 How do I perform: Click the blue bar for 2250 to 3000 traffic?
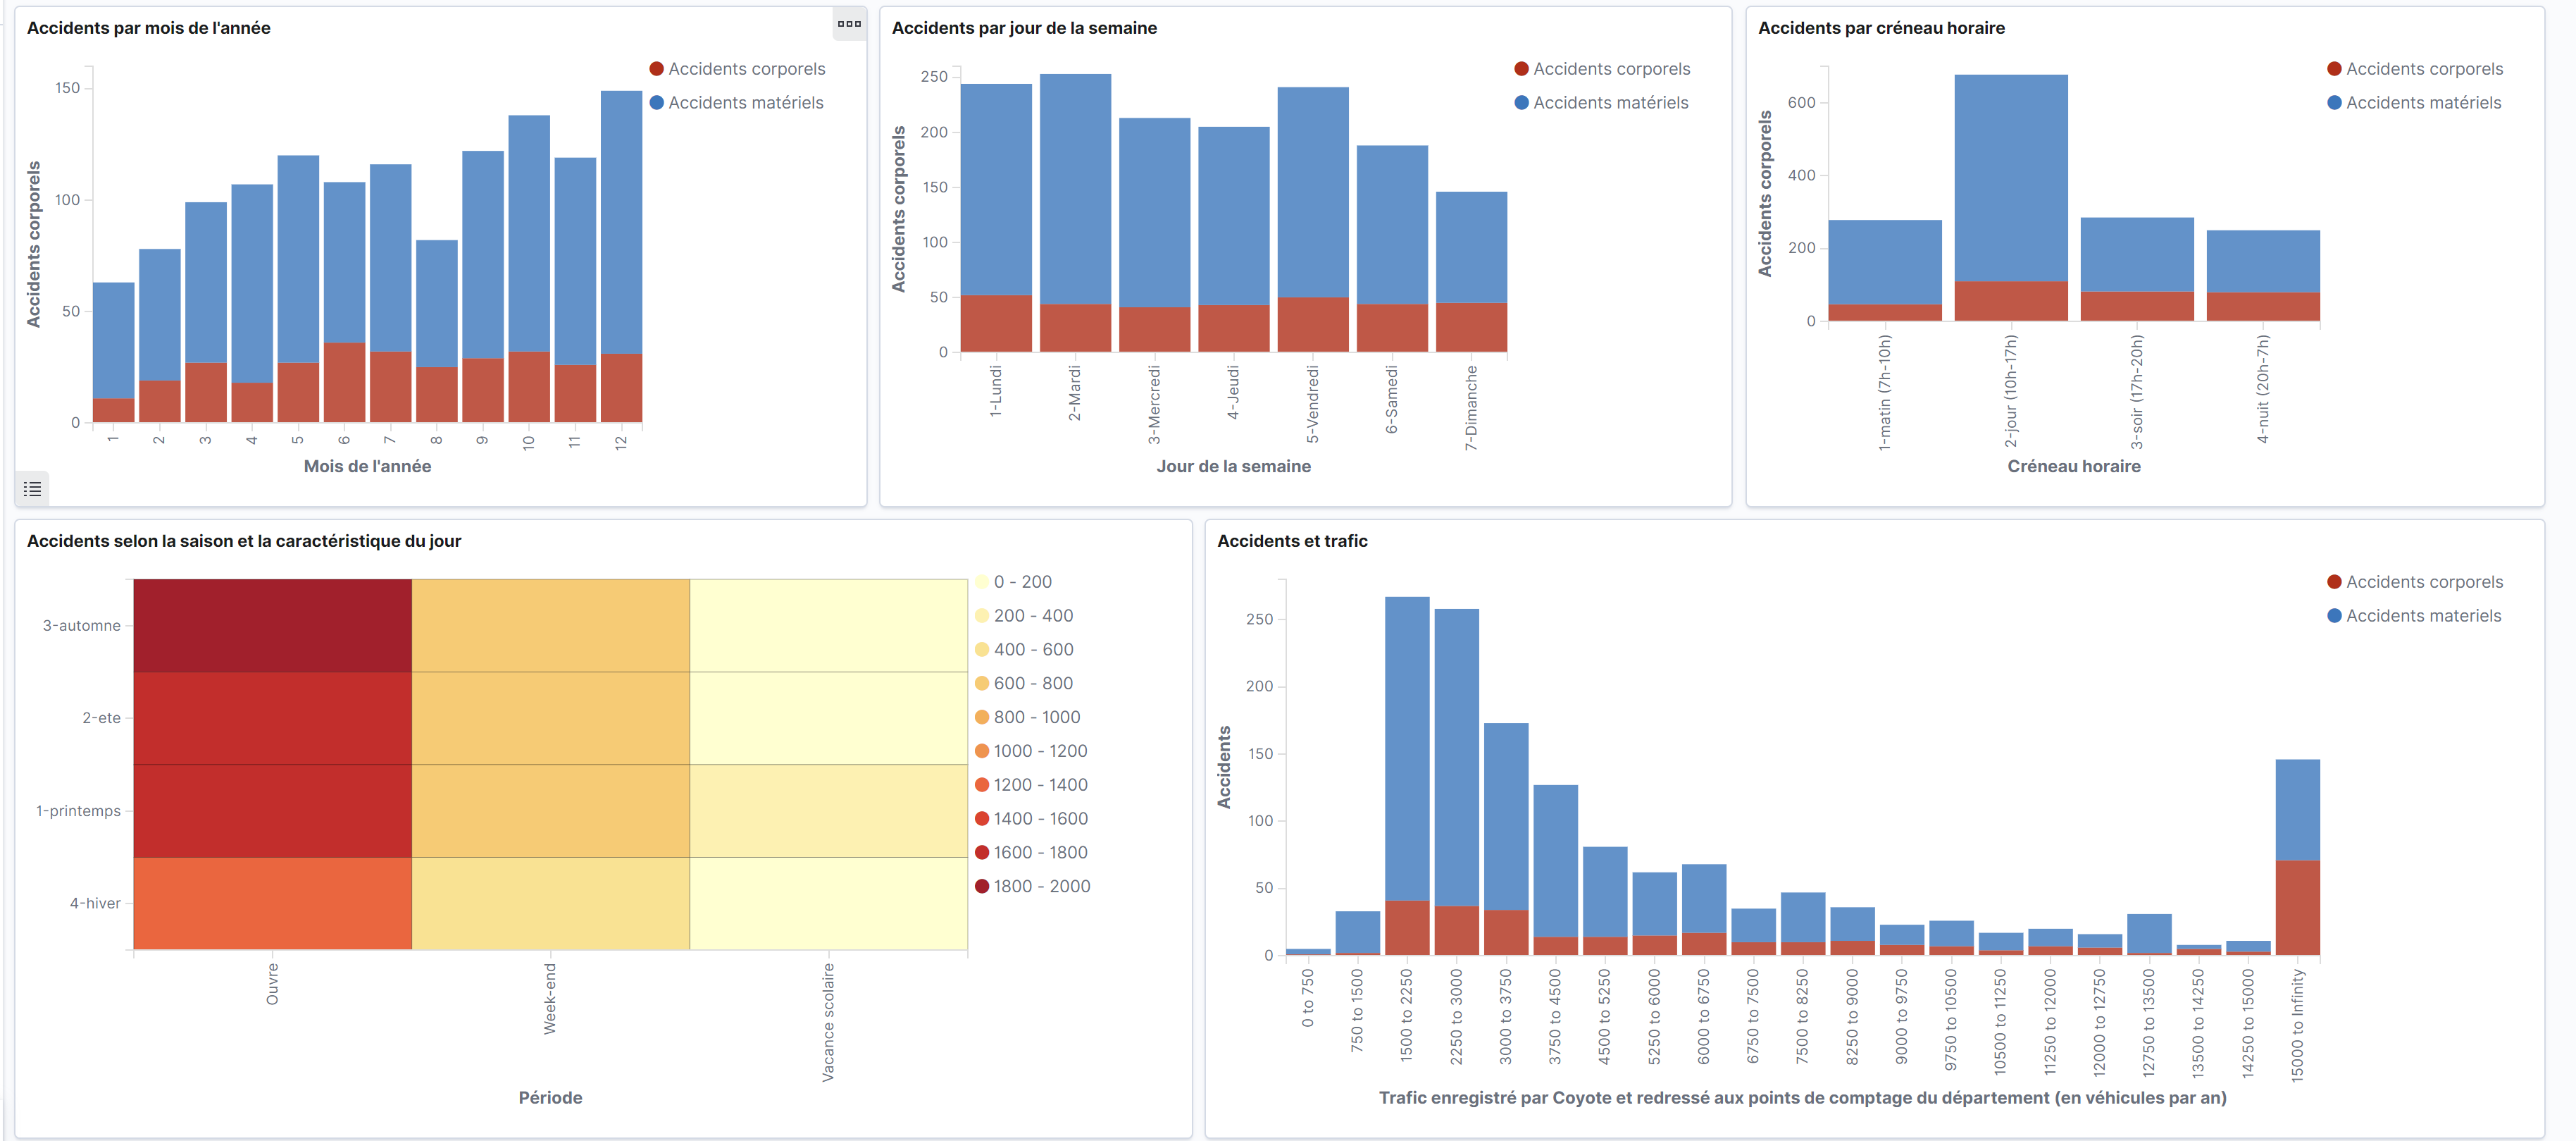coord(1456,758)
